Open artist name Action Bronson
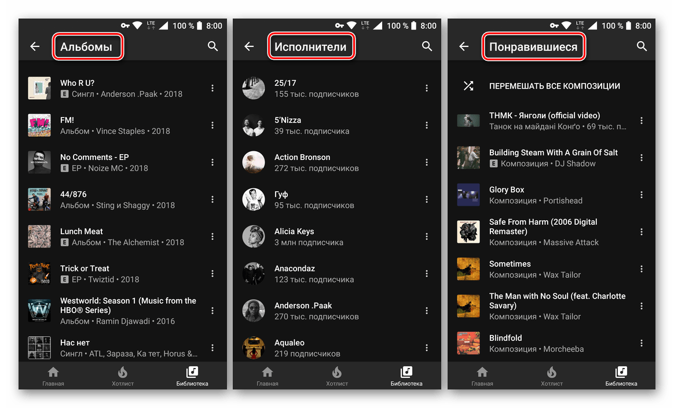 click(302, 157)
